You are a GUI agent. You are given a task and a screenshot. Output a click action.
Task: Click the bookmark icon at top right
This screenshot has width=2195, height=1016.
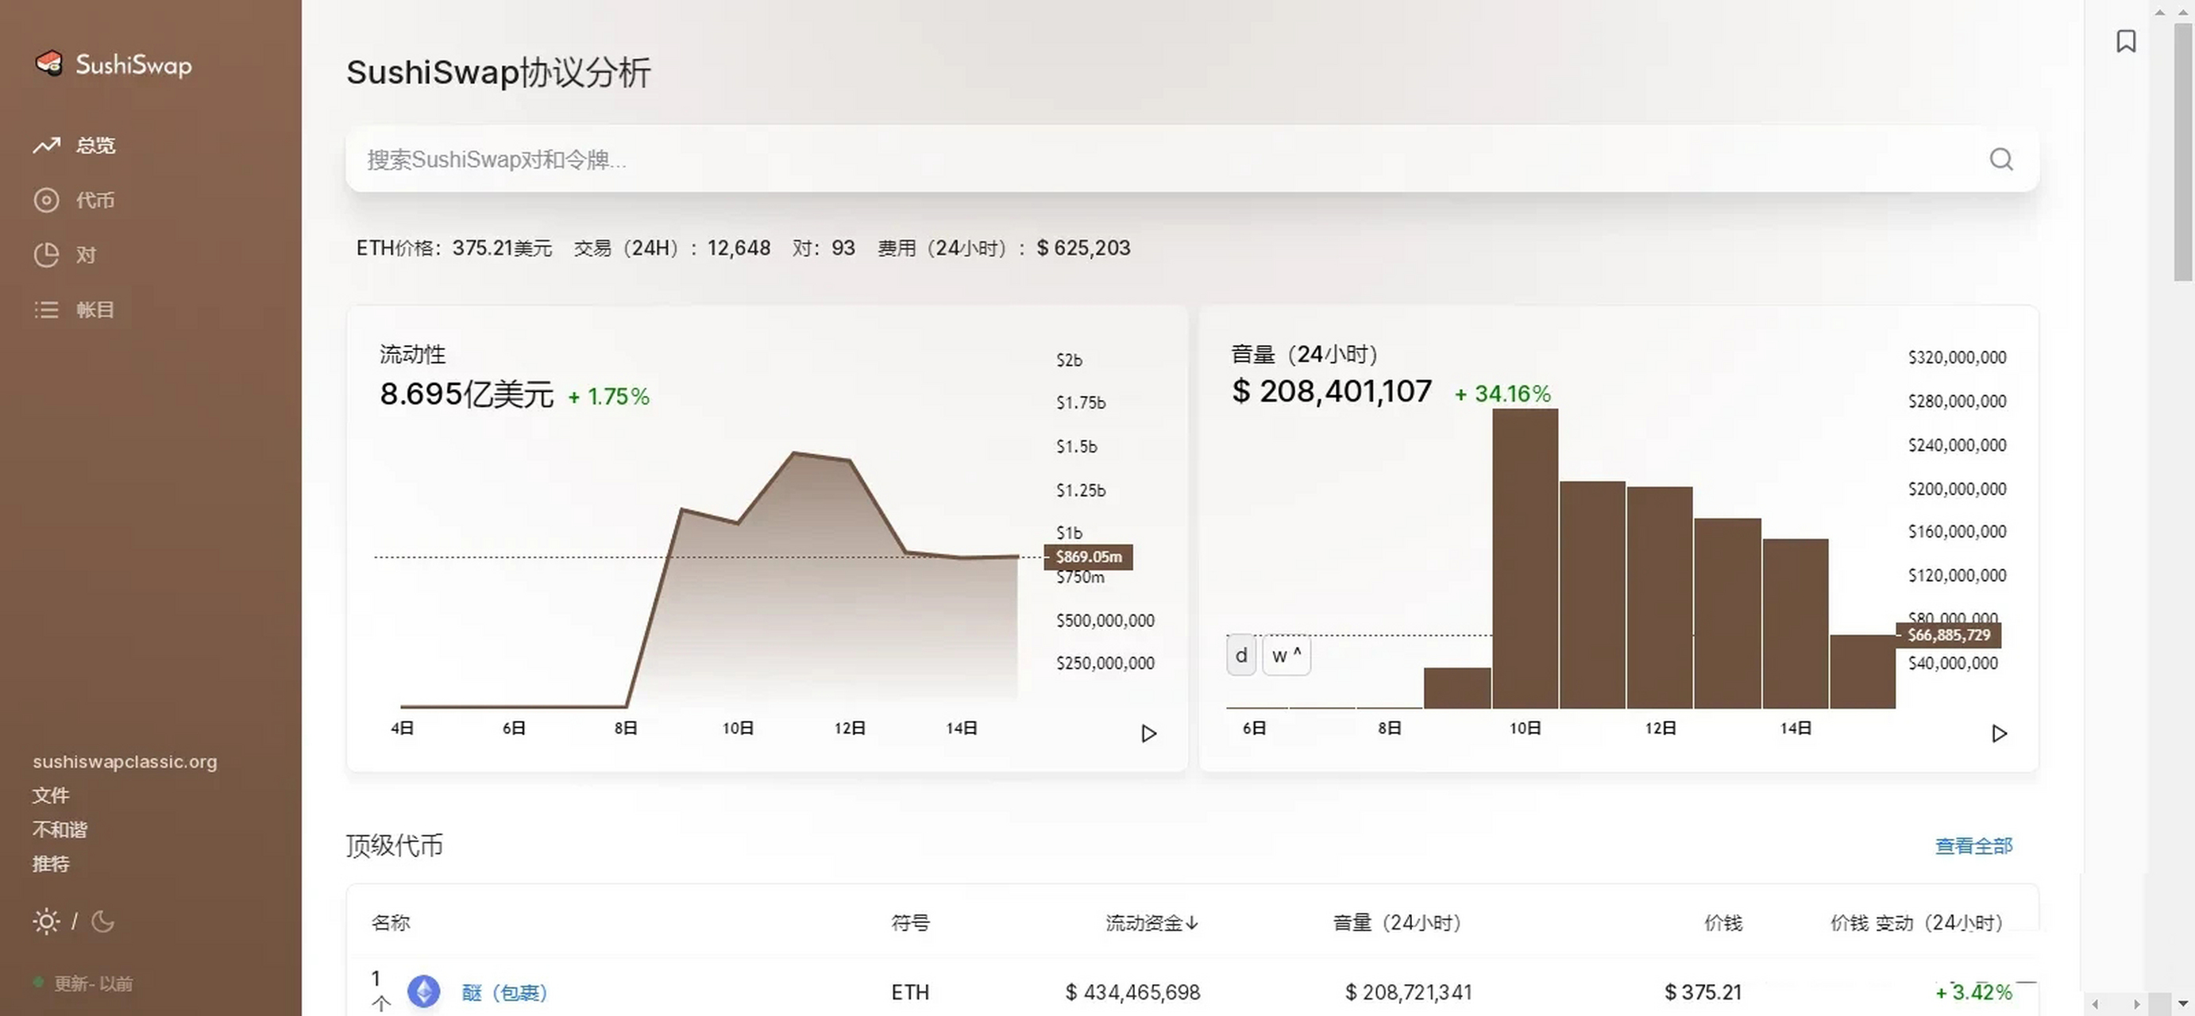[x=2126, y=41]
